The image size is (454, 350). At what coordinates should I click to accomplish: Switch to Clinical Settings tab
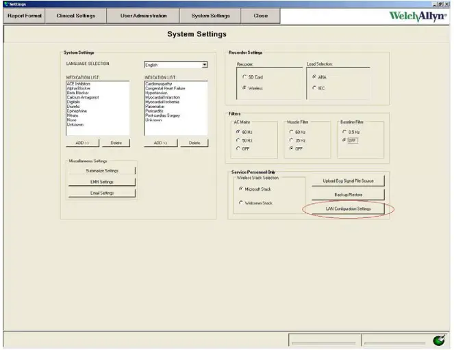tap(76, 16)
